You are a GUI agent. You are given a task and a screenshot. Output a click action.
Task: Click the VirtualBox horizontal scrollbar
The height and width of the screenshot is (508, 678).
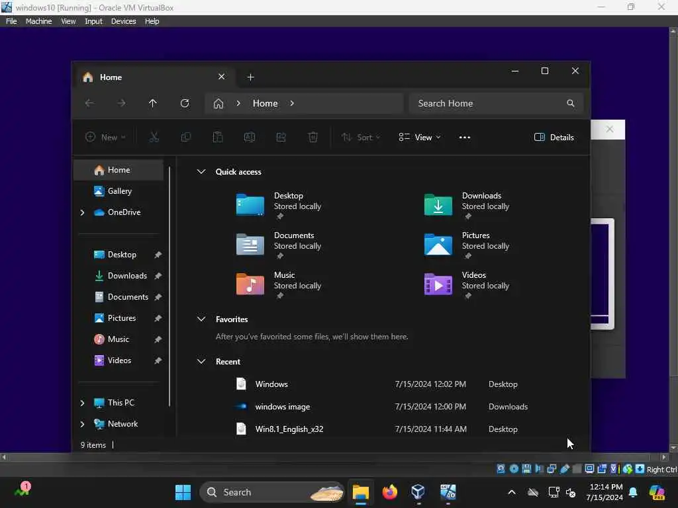[x=330, y=457]
